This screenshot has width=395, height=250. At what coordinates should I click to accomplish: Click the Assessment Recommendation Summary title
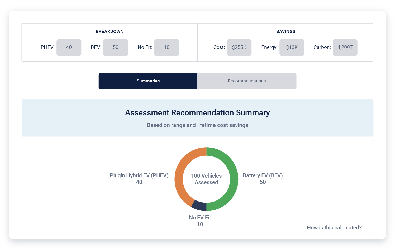[197, 113]
